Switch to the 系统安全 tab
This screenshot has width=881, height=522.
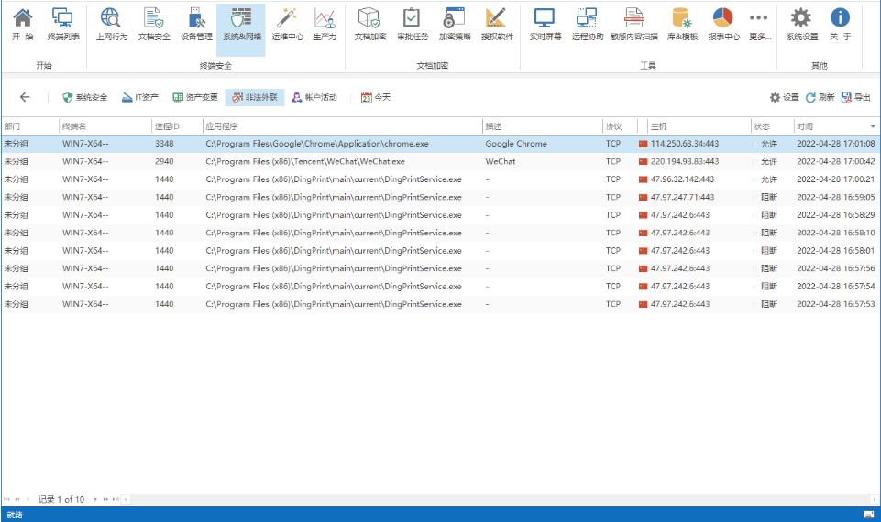(x=84, y=97)
